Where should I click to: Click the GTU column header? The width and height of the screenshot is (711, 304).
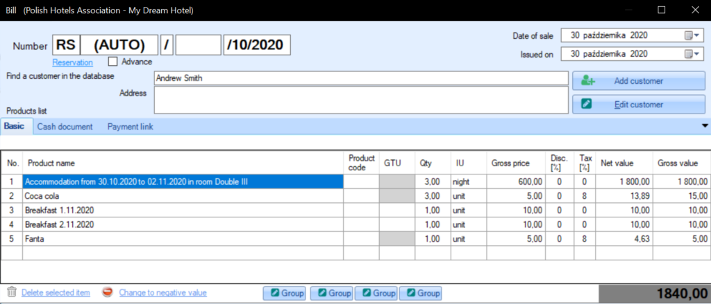pos(397,163)
